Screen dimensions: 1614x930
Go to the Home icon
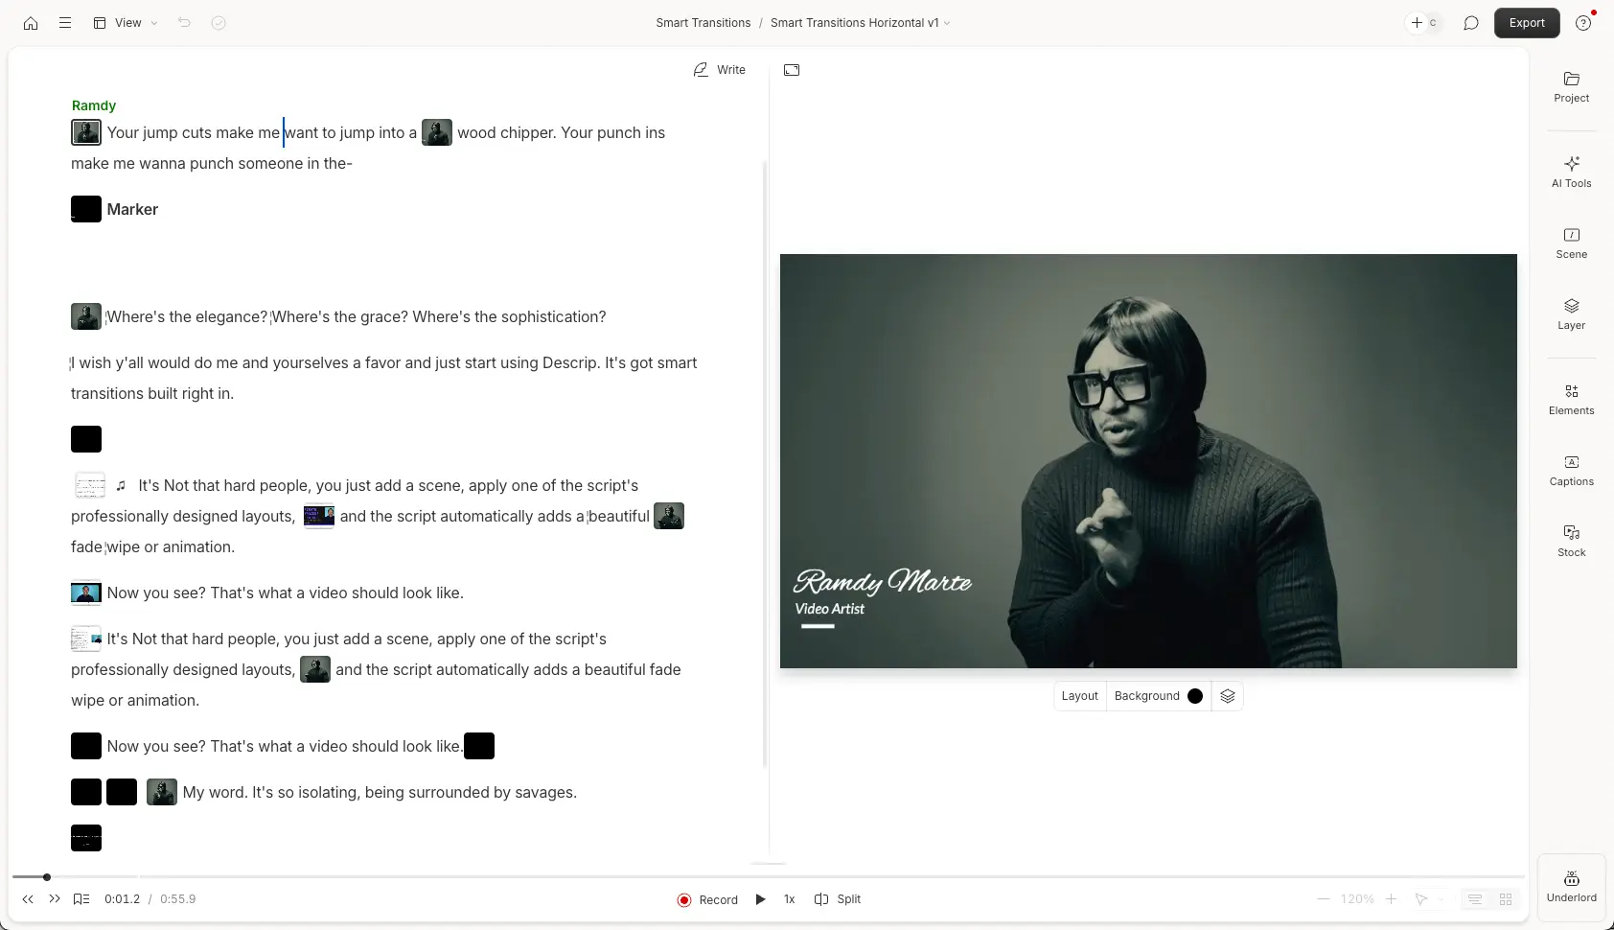tap(31, 23)
